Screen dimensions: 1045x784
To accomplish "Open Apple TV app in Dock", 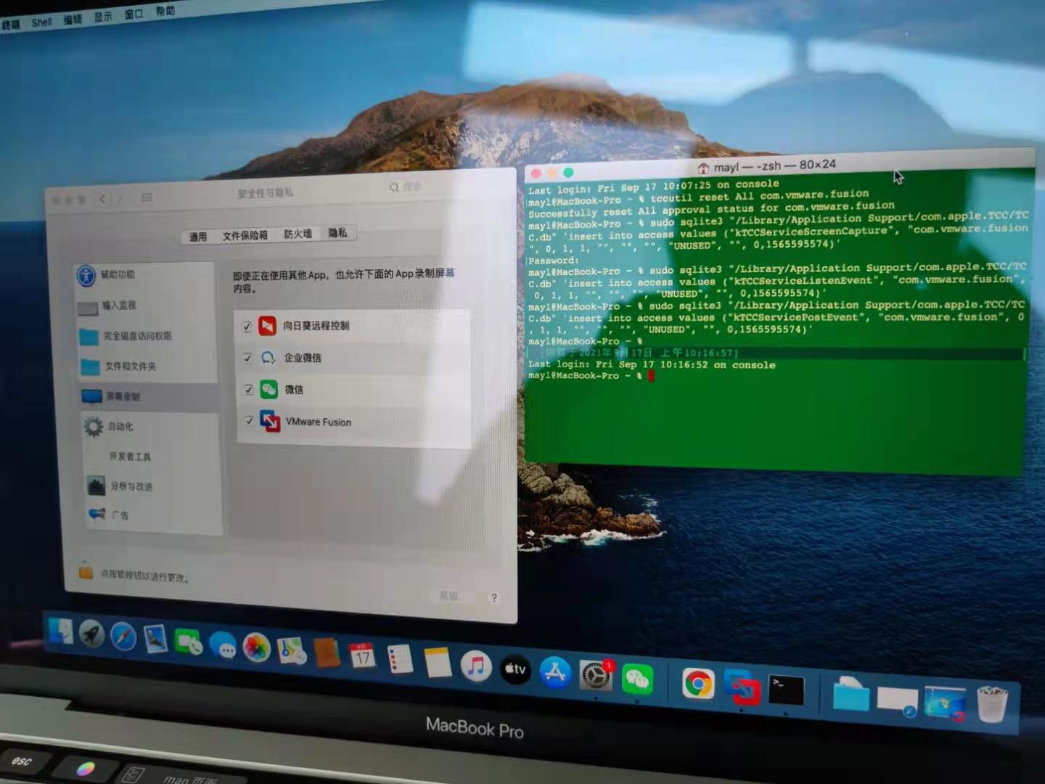I will tap(515, 669).
